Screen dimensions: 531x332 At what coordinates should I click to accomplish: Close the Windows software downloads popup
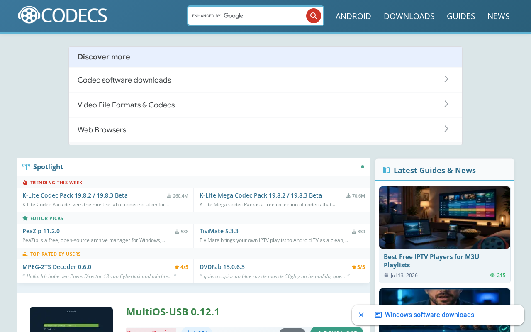click(x=361, y=315)
